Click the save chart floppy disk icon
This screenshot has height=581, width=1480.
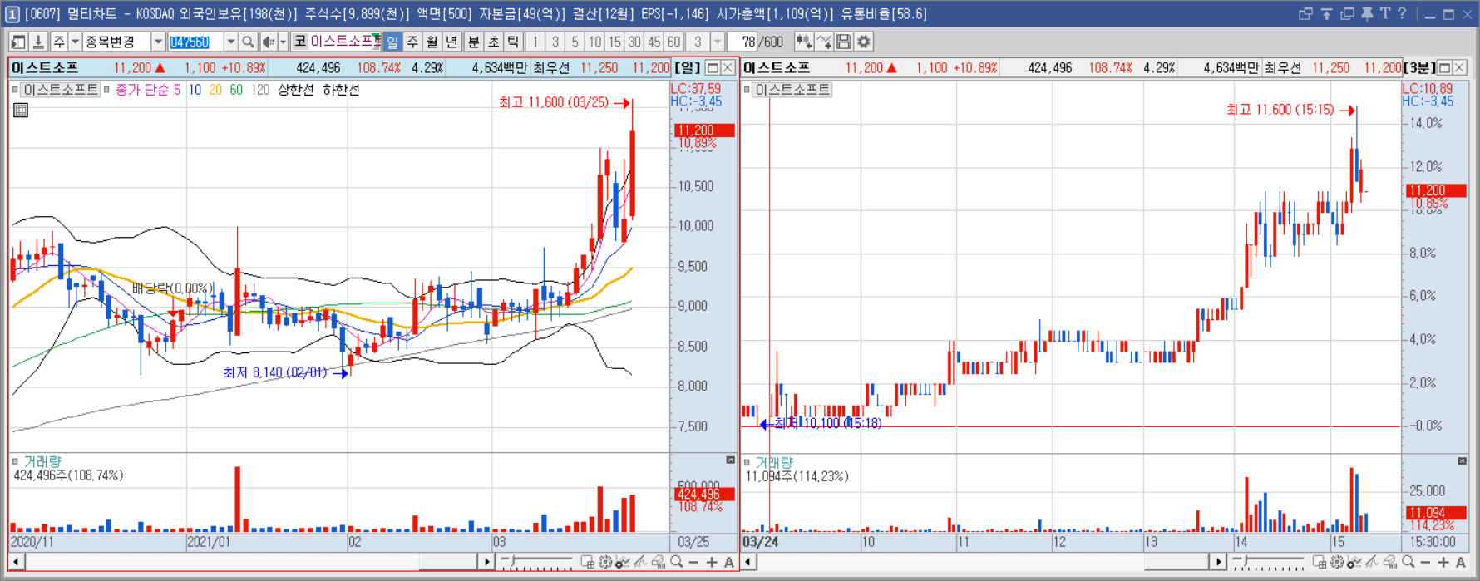click(844, 42)
